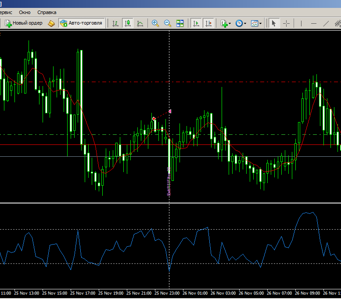The image size is (341, 299).
Task: Expand the indicators list dropdown arrow
Action: [230, 24]
